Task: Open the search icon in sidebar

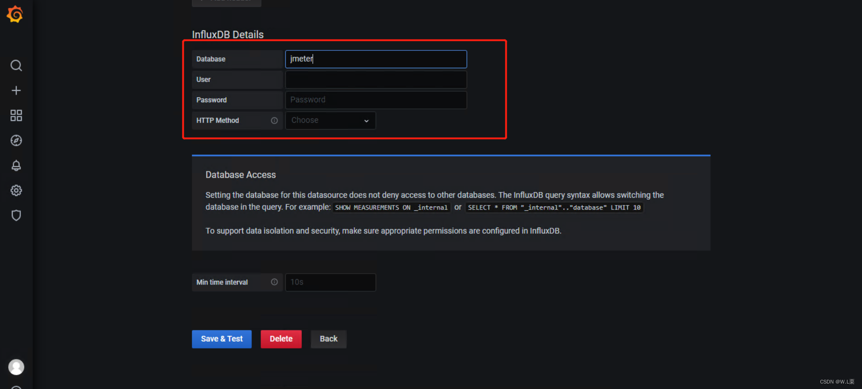Action: click(x=16, y=65)
